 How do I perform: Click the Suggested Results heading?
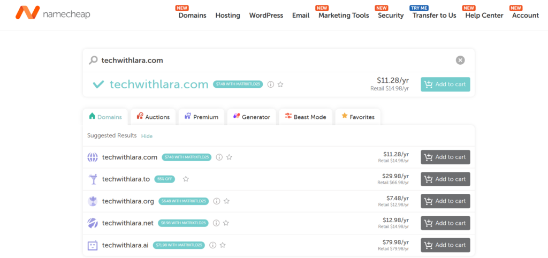[112, 135]
